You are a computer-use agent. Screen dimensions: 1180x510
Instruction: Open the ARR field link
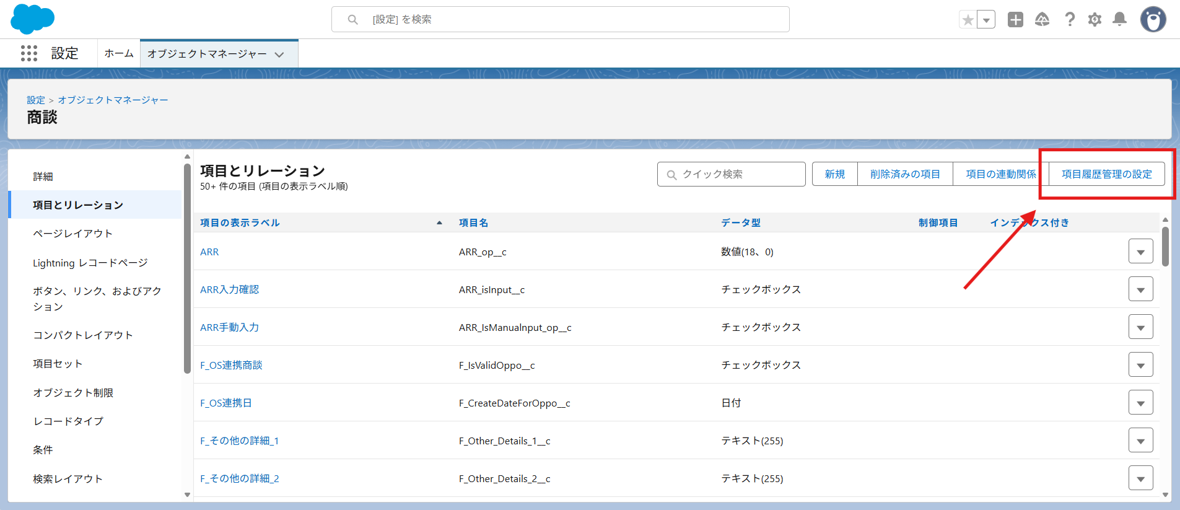(x=209, y=252)
